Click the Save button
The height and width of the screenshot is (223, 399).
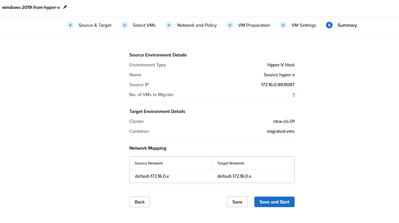[237, 202]
